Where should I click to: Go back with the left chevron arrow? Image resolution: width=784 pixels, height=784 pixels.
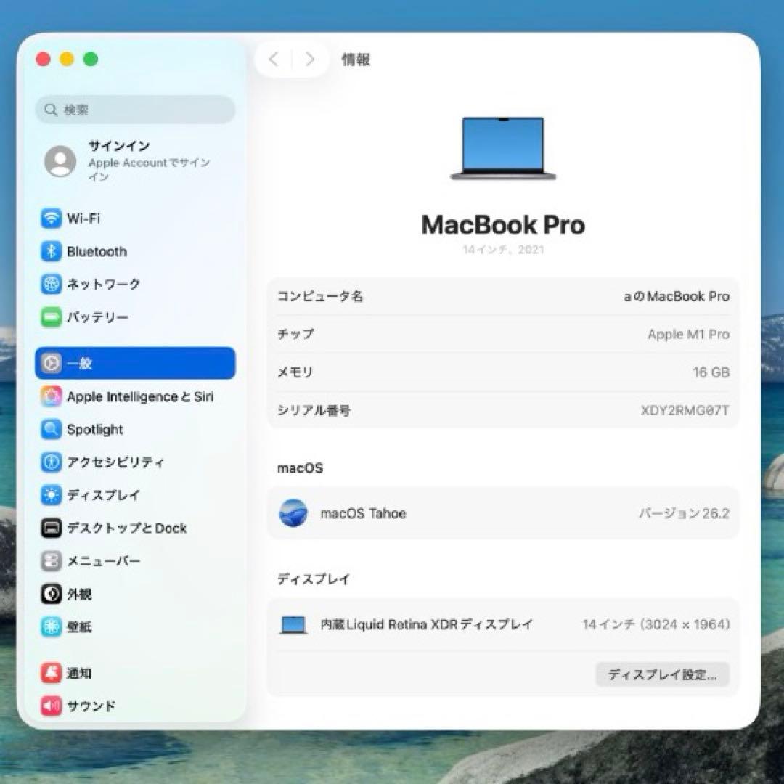pos(274,60)
